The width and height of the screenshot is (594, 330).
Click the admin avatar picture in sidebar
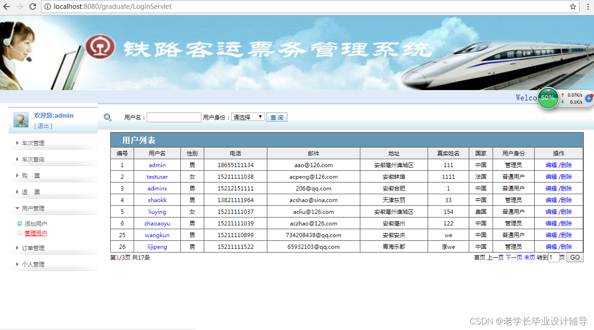coord(21,120)
